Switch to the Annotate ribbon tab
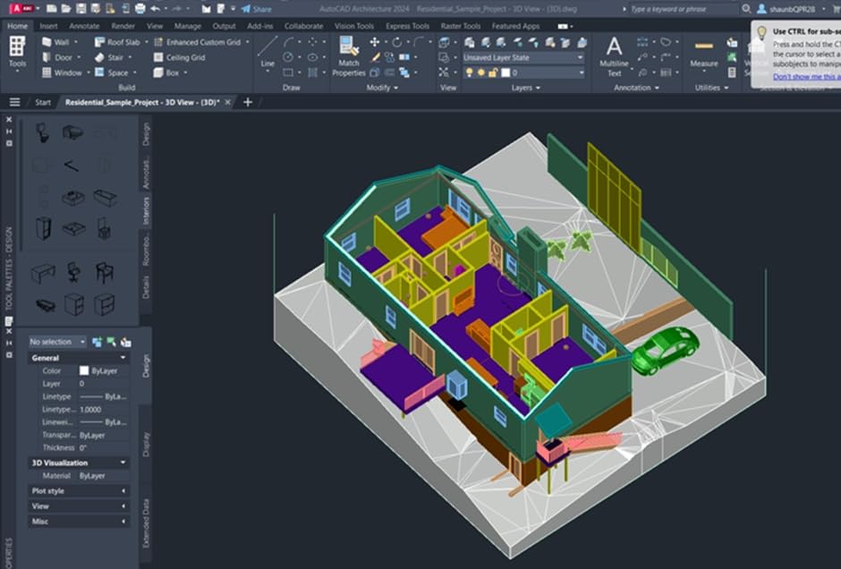Image resolution: width=841 pixels, height=569 pixels. (x=83, y=26)
